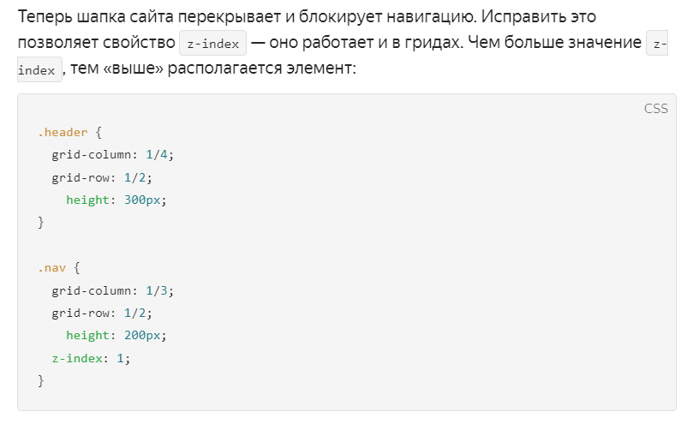Click the grid-row property under .nav
Image resolution: width=693 pixels, height=430 pixels.
(80, 314)
